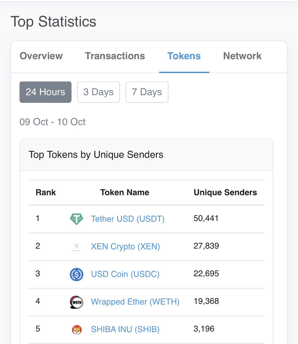
Task: Click the Unique Senders column header
Action: pyautogui.click(x=225, y=192)
